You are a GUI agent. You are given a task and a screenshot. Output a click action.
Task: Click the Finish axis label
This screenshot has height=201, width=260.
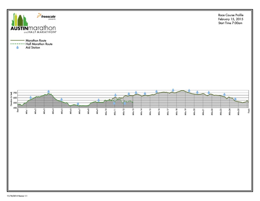point(249,111)
